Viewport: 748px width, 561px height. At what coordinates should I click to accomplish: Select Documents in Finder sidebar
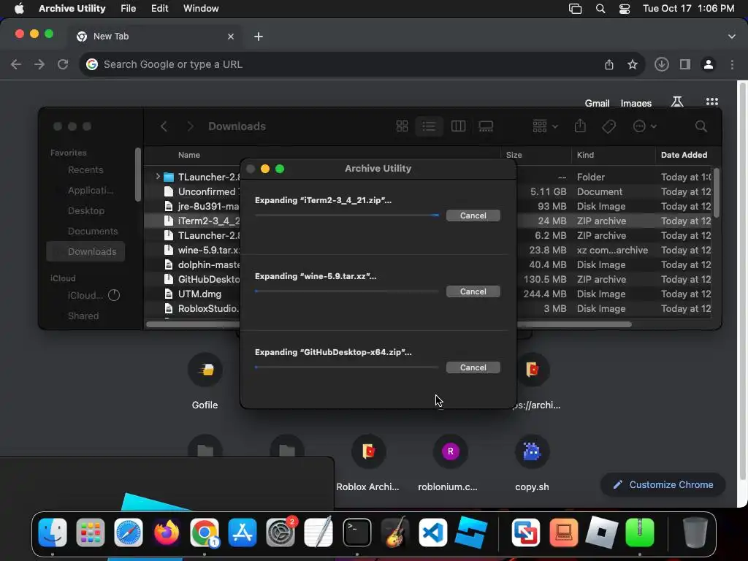[x=93, y=232]
